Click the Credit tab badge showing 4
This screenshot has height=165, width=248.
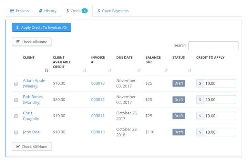[x=85, y=11]
